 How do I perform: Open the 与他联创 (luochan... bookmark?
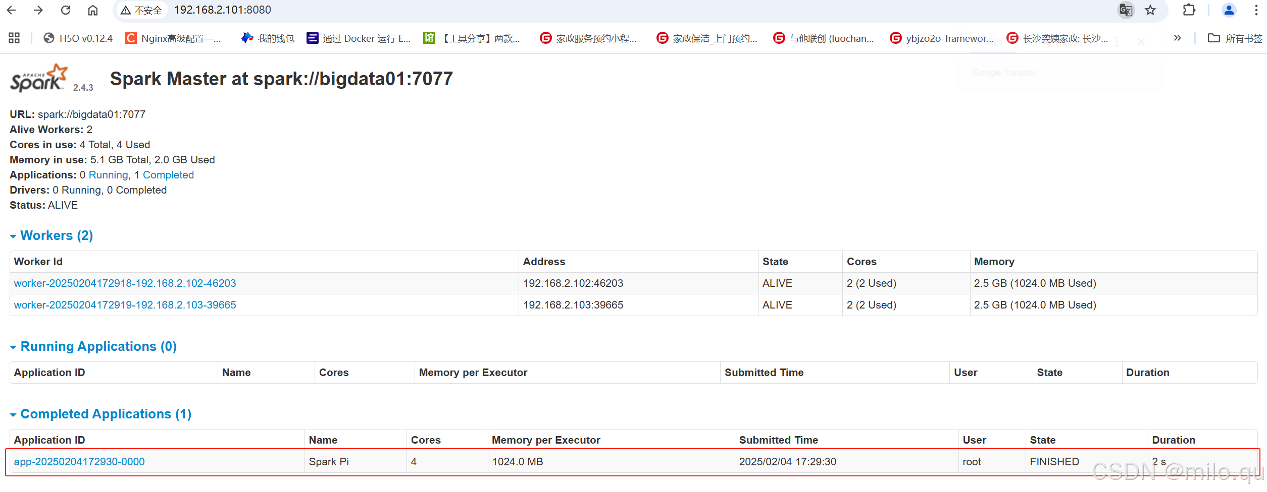tap(824, 38)
